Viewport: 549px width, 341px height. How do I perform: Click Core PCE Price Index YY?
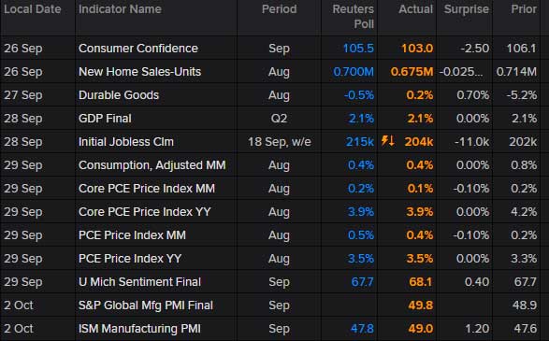(144, 212)
